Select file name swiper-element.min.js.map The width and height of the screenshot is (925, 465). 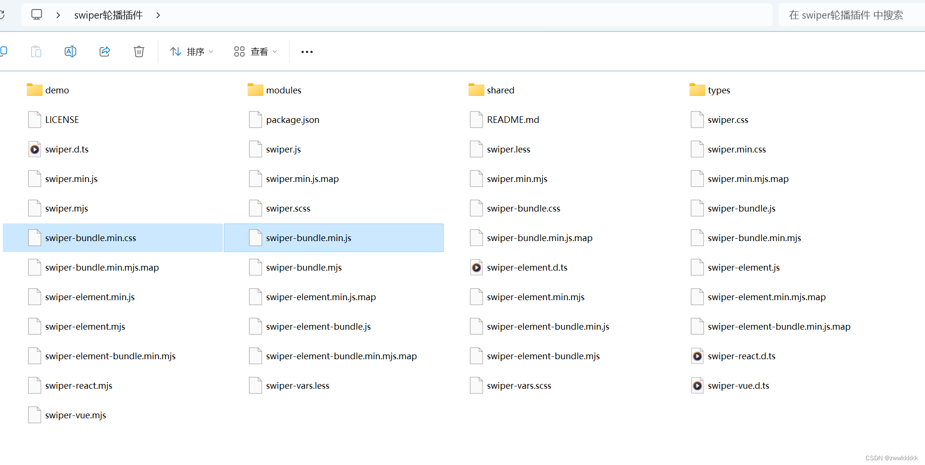point(321,297)
